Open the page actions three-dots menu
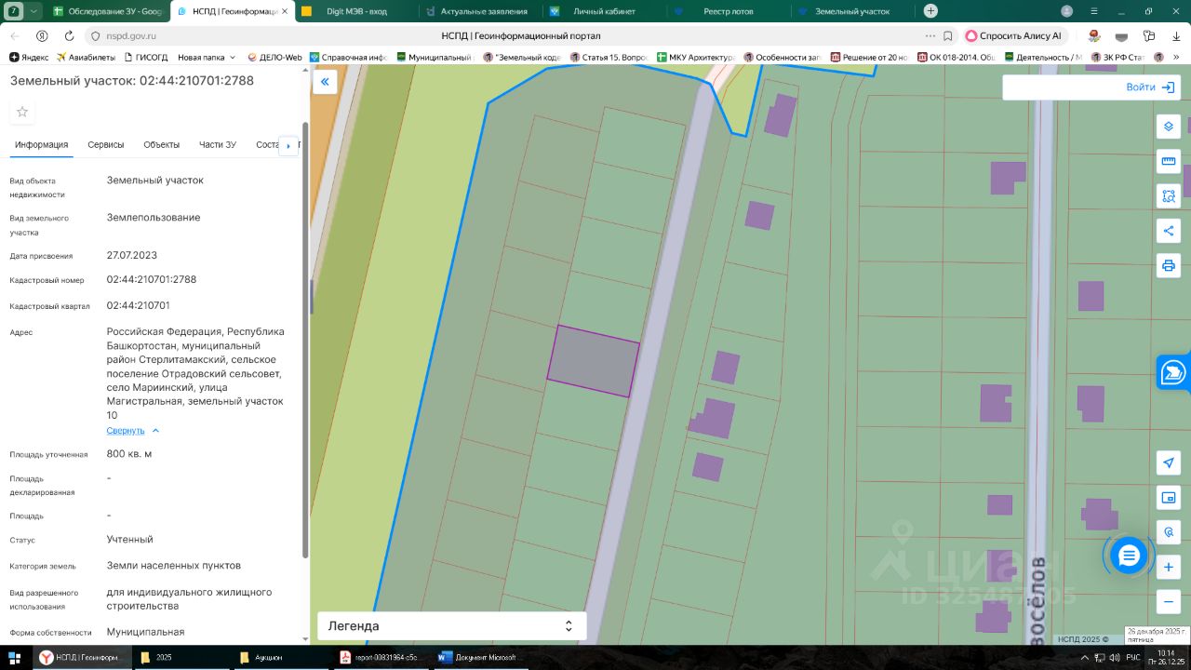Viewport: 1191px width, 670px height. [x=930, y=35]
